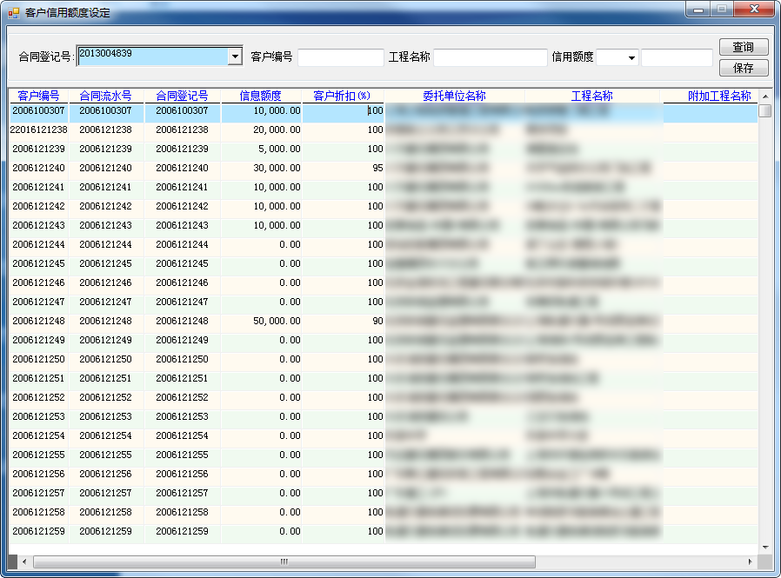Click the 保存 button
Screen dimensions: 781x578
(743, 68)
